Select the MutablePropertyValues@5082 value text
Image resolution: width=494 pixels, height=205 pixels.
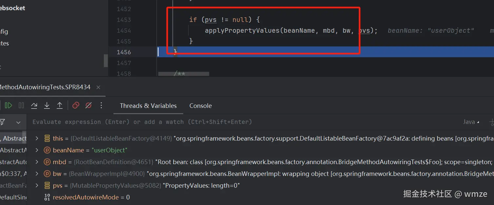coord(116,185)
